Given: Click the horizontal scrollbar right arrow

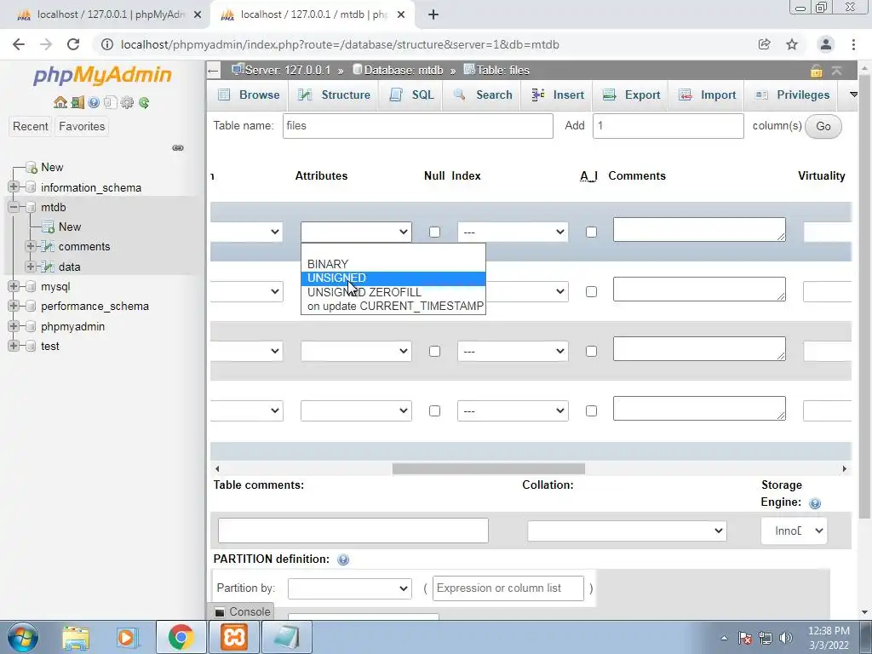Looking at the screenshot, I should (844, 469).
